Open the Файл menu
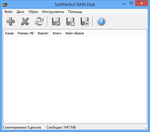 point(8,12)
